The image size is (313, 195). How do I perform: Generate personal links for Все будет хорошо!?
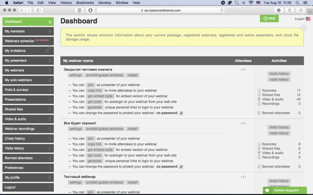95,161
